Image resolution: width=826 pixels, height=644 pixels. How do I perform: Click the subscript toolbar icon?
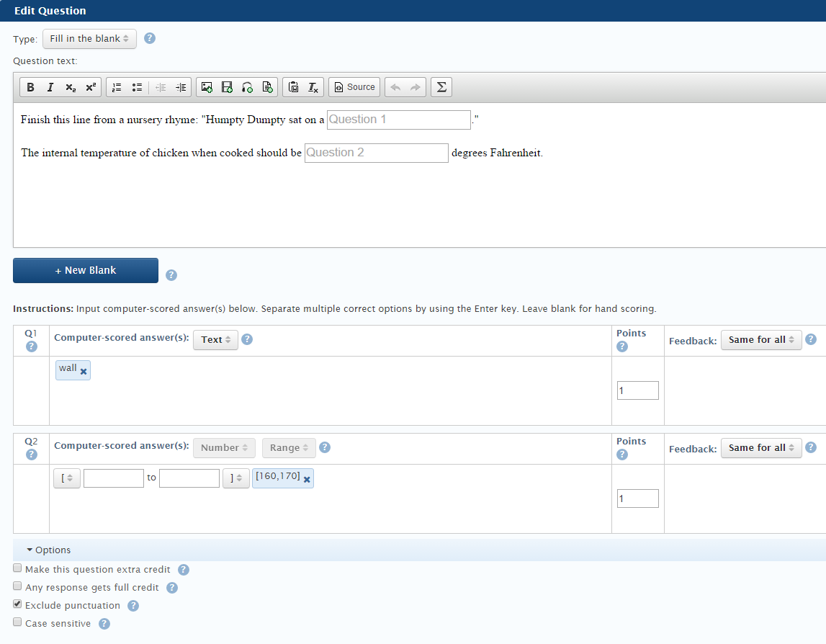[x=70, y=87]
